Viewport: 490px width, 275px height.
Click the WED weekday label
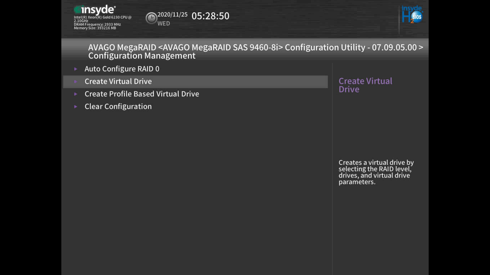tap(164, 24)
